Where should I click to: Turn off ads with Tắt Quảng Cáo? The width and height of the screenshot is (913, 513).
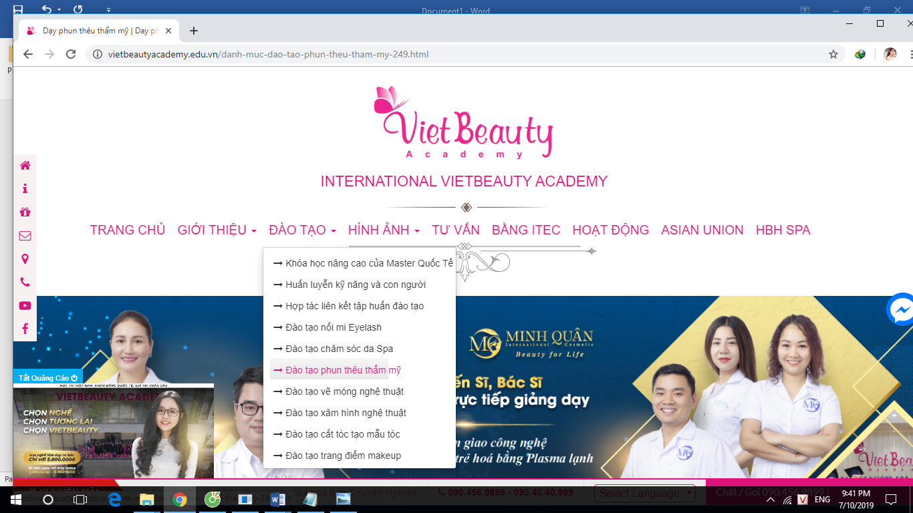click(x=47, y=378)
